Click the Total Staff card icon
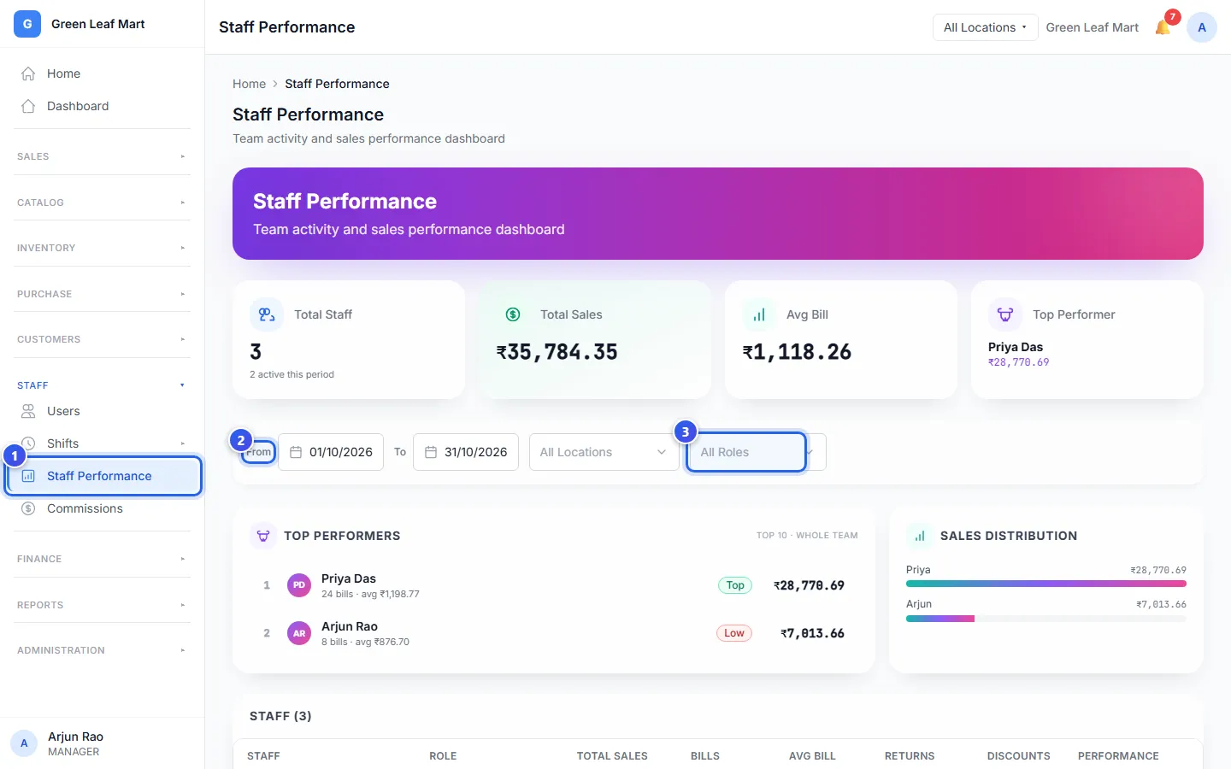 (267, 314)
